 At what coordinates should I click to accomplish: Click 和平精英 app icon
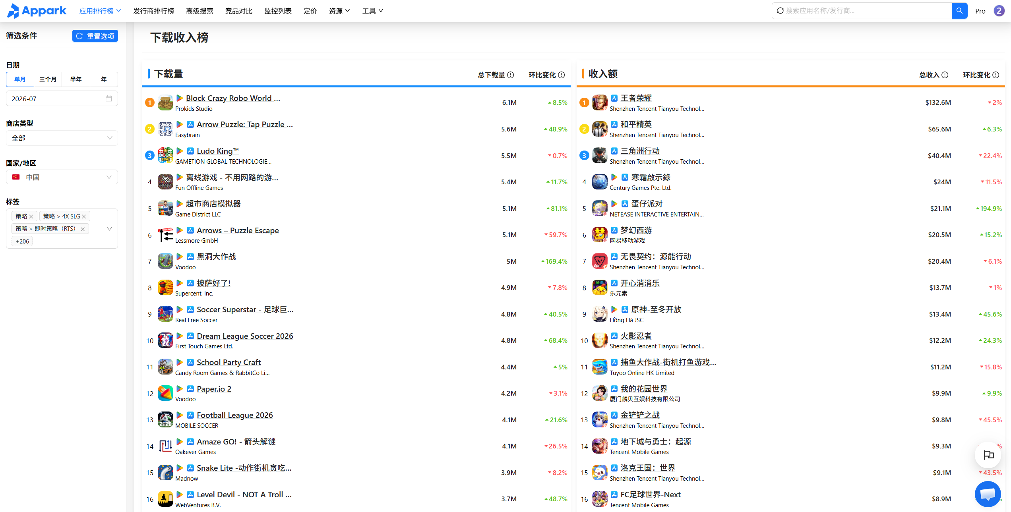[600, 129]
